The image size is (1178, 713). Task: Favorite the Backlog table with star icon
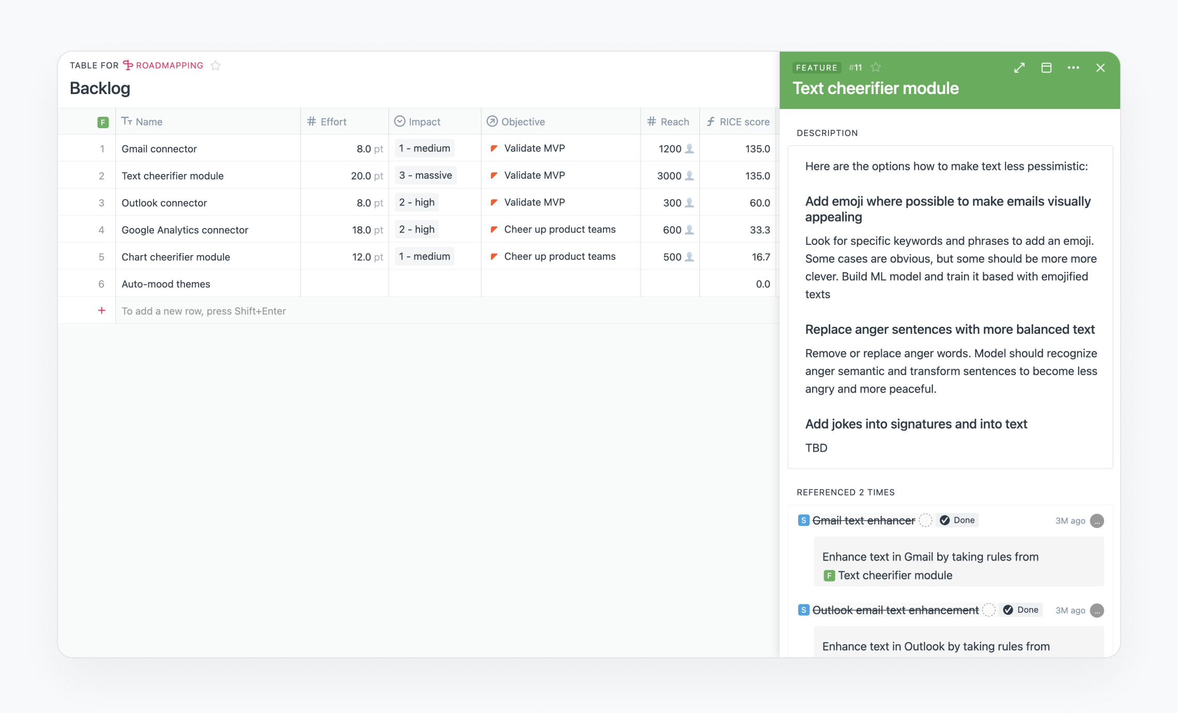216,66
